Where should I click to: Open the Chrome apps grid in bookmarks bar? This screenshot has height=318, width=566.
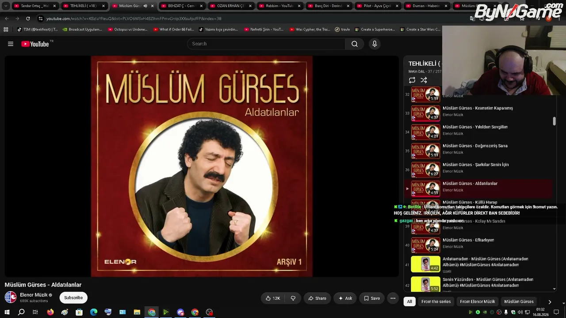6,30
